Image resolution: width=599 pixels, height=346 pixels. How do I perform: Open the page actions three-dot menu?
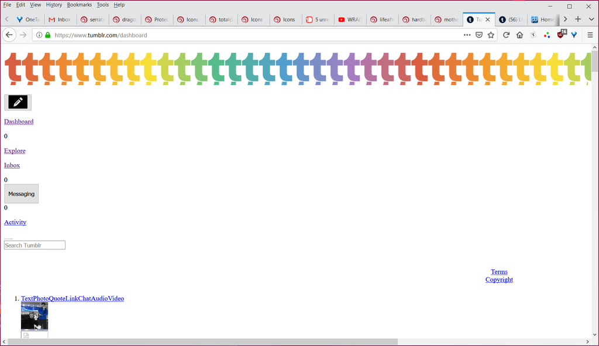tap(467, 35)
